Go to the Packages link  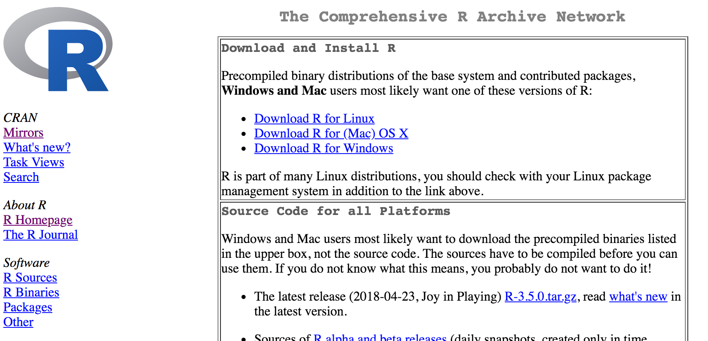pyautogui.click(x=28, y=307)
